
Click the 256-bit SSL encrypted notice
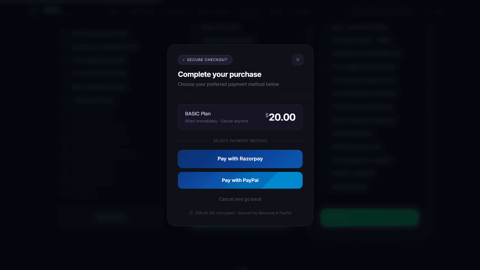point(215,213)
